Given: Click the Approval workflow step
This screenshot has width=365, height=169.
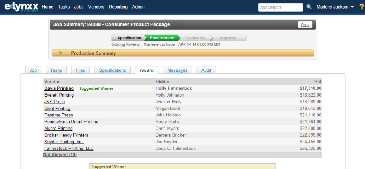Looking at the screenshot, I should coord(228,38).
